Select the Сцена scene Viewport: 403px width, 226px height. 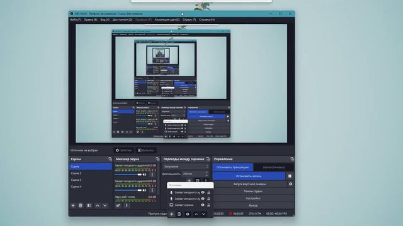click(91, 166)
